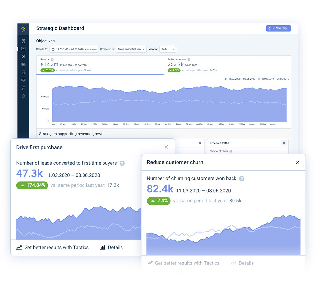Click the app logo in the sidebar

23,29
